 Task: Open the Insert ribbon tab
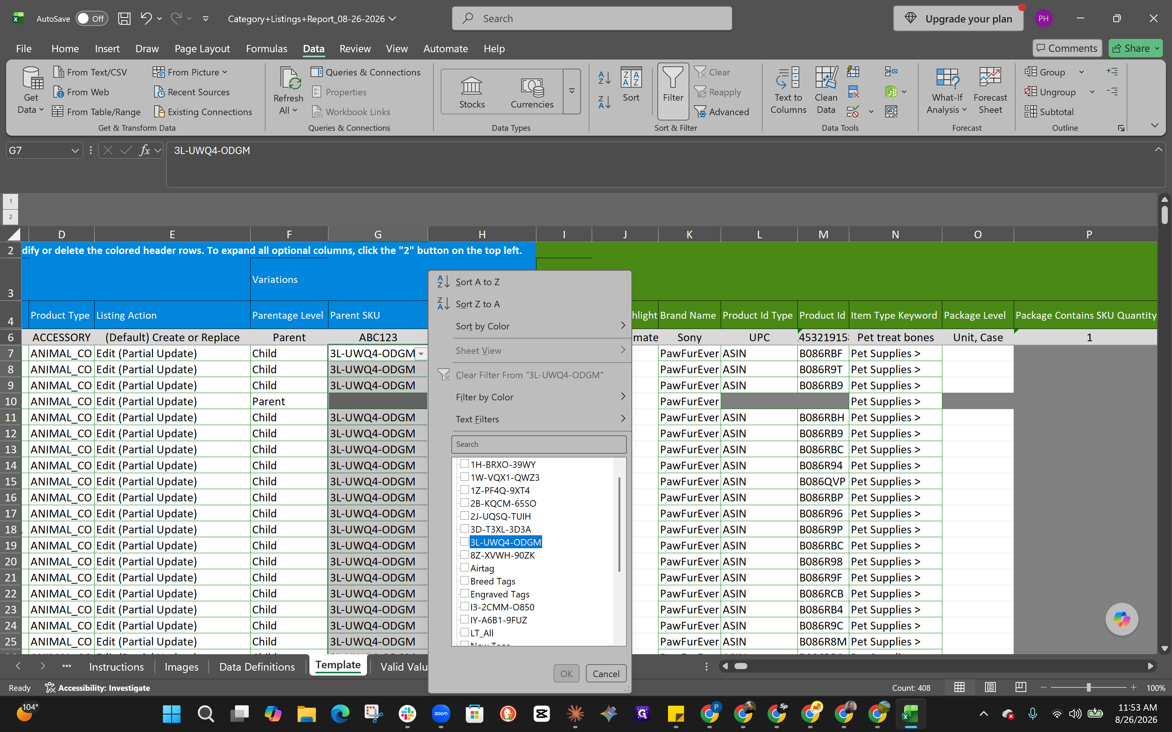[107, 48]
